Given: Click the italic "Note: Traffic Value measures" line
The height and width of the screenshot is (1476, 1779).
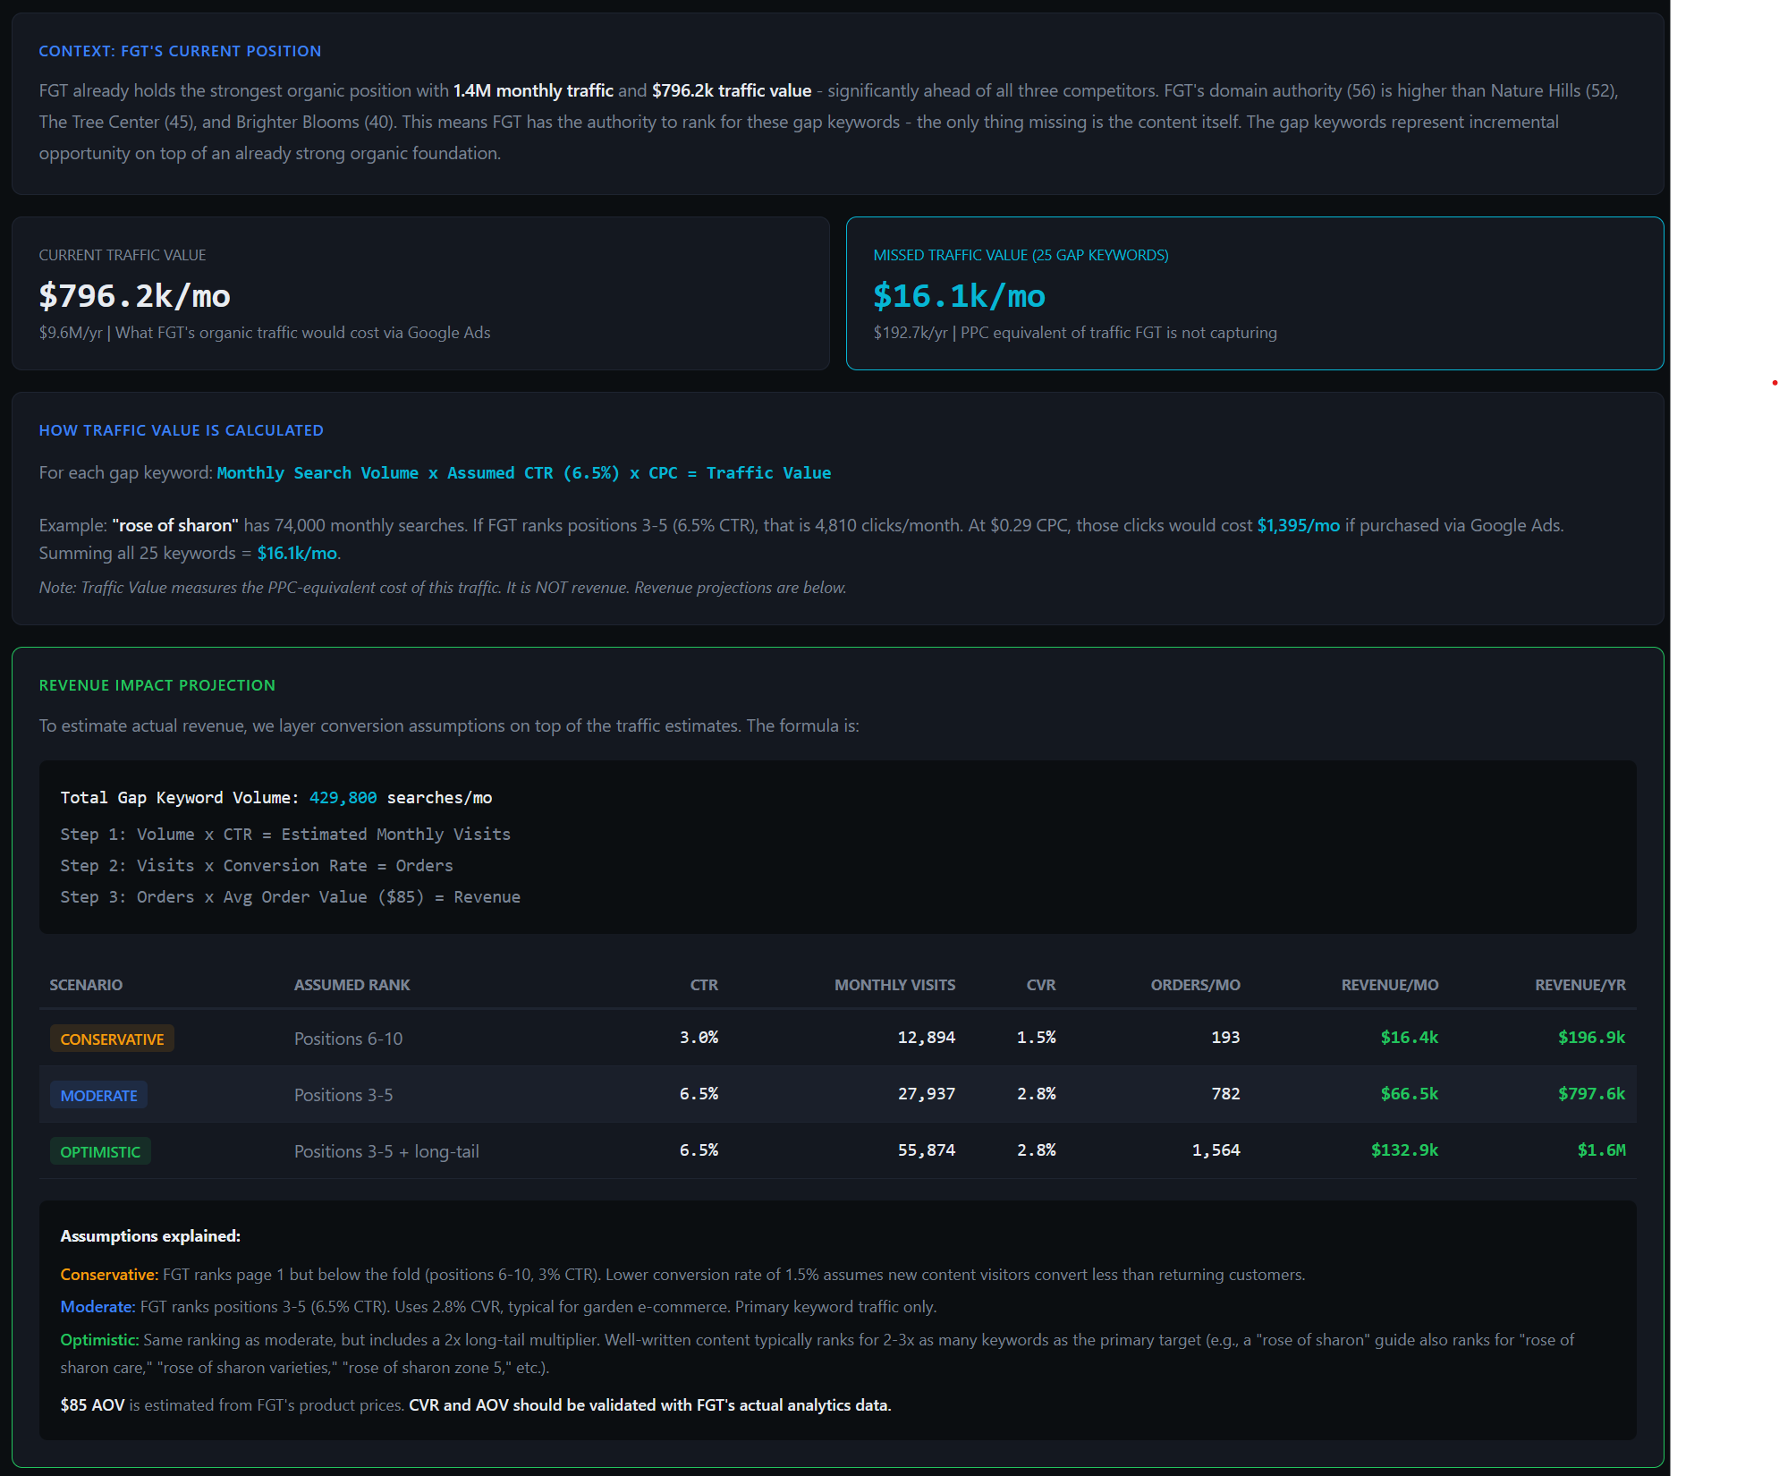Looking at the screenshot, I should (x=443, y=588).
